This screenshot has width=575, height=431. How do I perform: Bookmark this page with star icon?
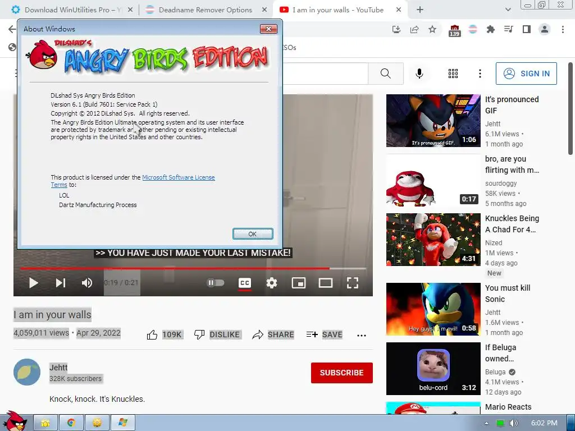tap(432, 29)
